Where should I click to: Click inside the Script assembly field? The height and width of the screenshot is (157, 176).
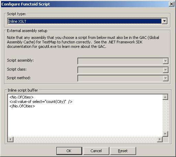[120, 61]
